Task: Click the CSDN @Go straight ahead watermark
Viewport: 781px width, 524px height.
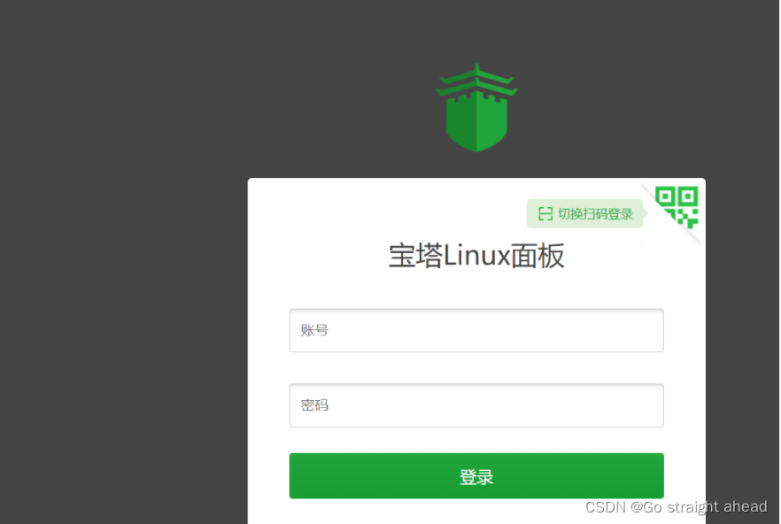Action: (x=676, y=507)
